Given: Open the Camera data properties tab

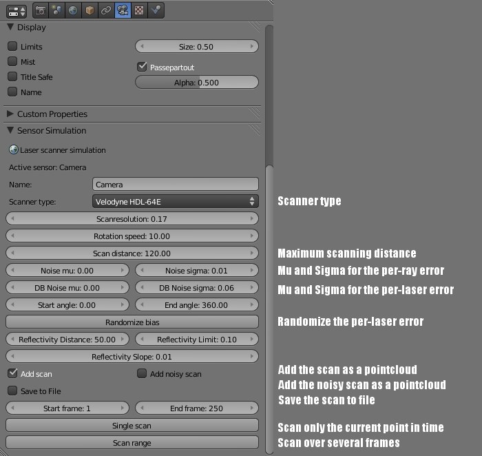Looking at the screenshot, I should coord(123,10).
